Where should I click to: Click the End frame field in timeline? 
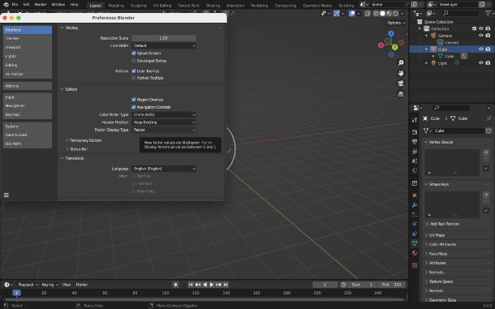pos(391,285)
